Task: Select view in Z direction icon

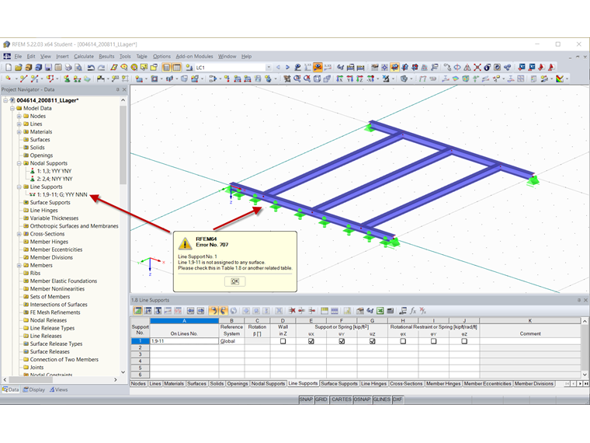Action: [359, 78]
